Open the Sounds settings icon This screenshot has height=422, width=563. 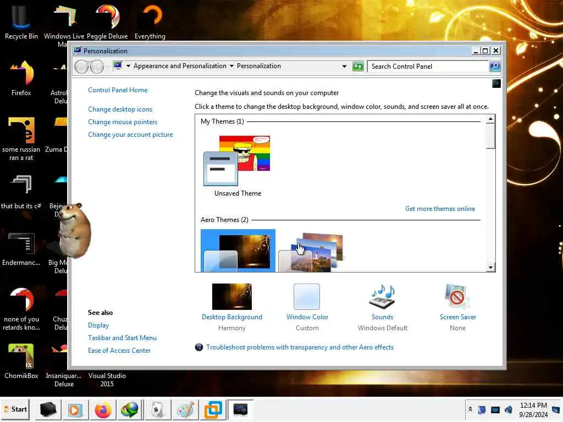382,296
